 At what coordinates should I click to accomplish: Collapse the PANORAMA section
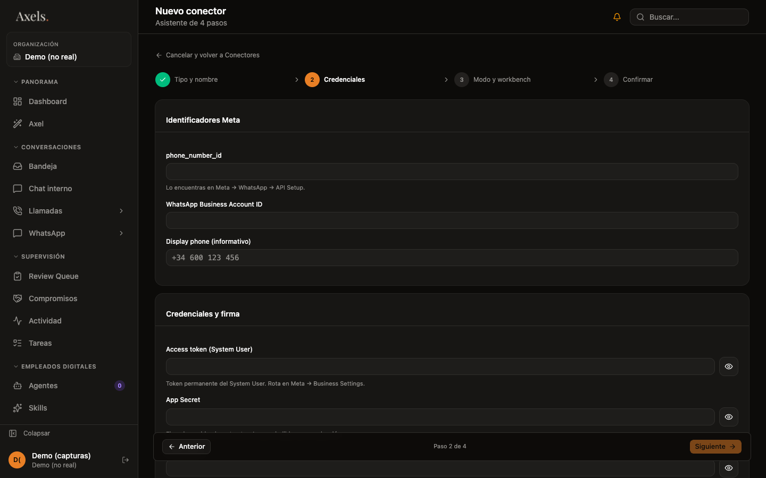tap(36, 82)
